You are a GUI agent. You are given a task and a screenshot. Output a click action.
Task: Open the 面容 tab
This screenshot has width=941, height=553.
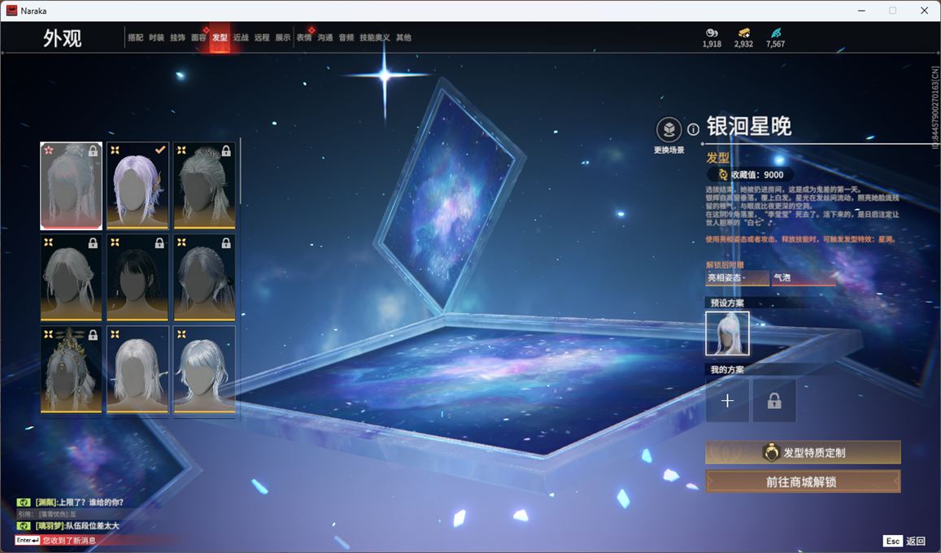(x=198, y=37)
